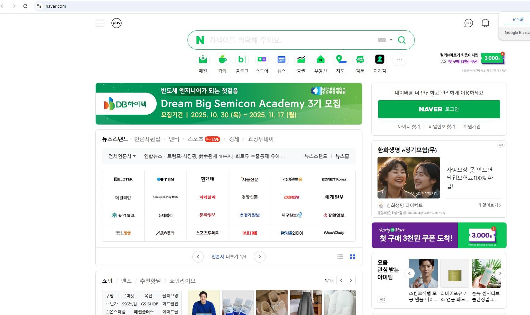Open the 한화생명 insurance ad image

(409, 178)
